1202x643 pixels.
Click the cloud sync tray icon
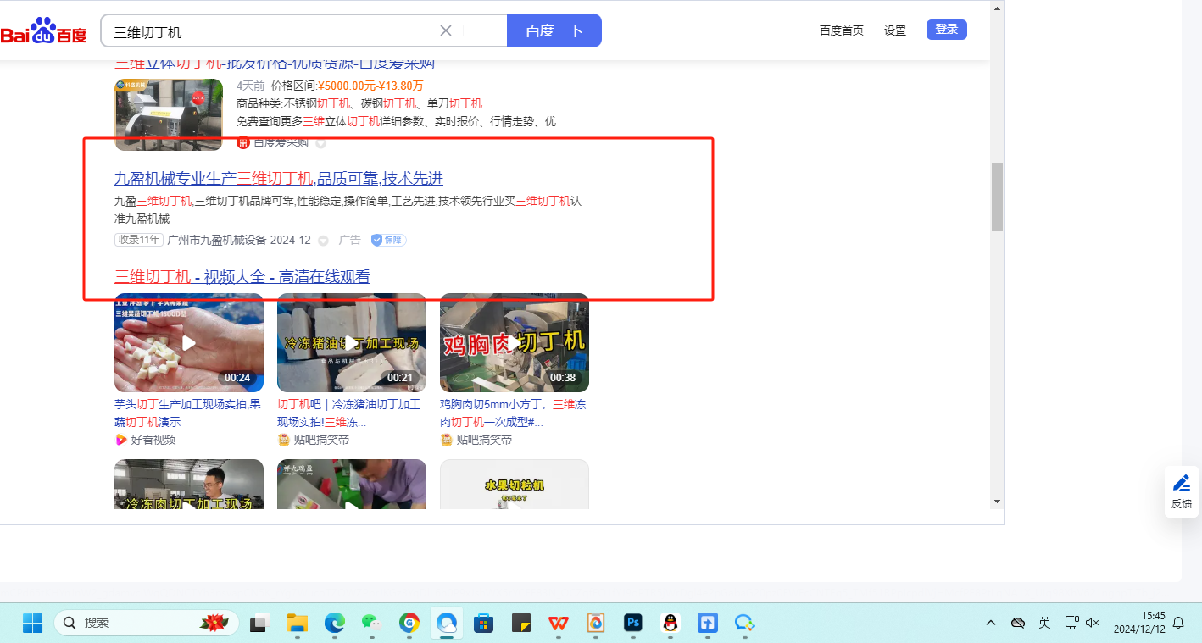tap(1018, 623)
